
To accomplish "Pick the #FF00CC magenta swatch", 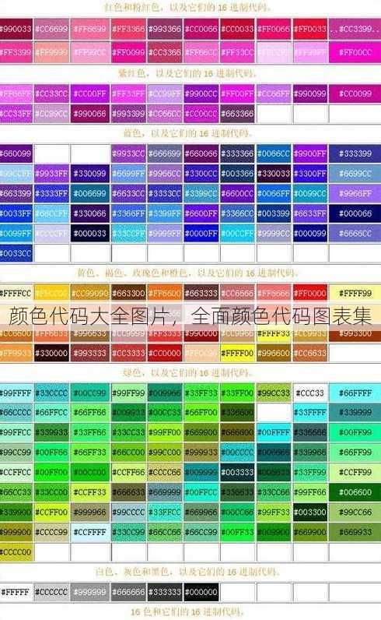I will [x=355, y=52].
